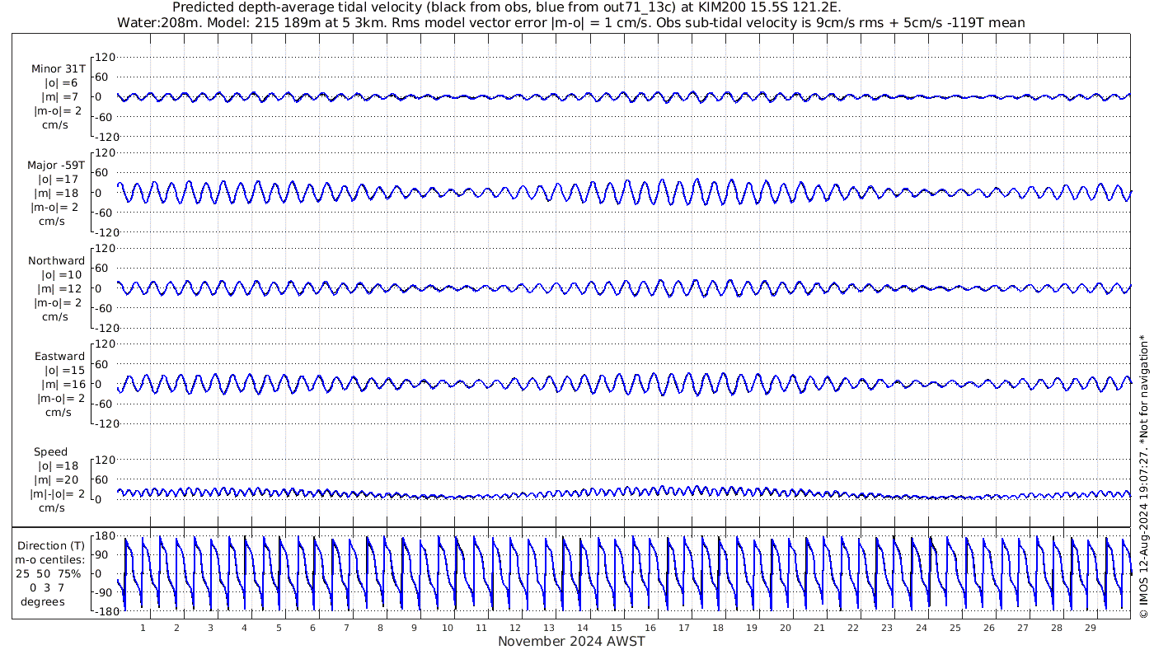Click the "|o| =15" value under Eastward
The width and height of the screenshot is (1154, 659).
click(65, 370)
